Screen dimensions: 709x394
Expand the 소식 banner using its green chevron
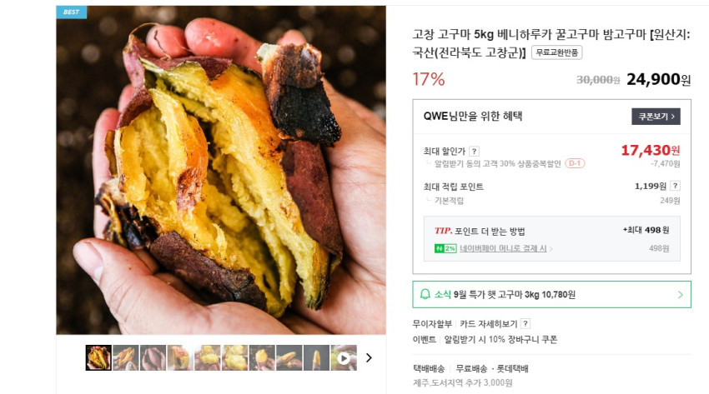pyautogui.click(x=681, y=295)
